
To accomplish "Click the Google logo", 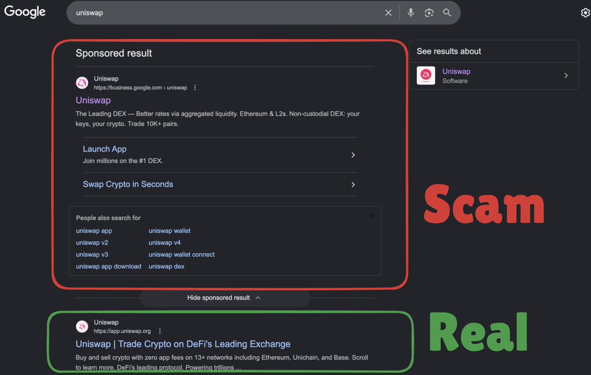I will (x=25, y=11).
